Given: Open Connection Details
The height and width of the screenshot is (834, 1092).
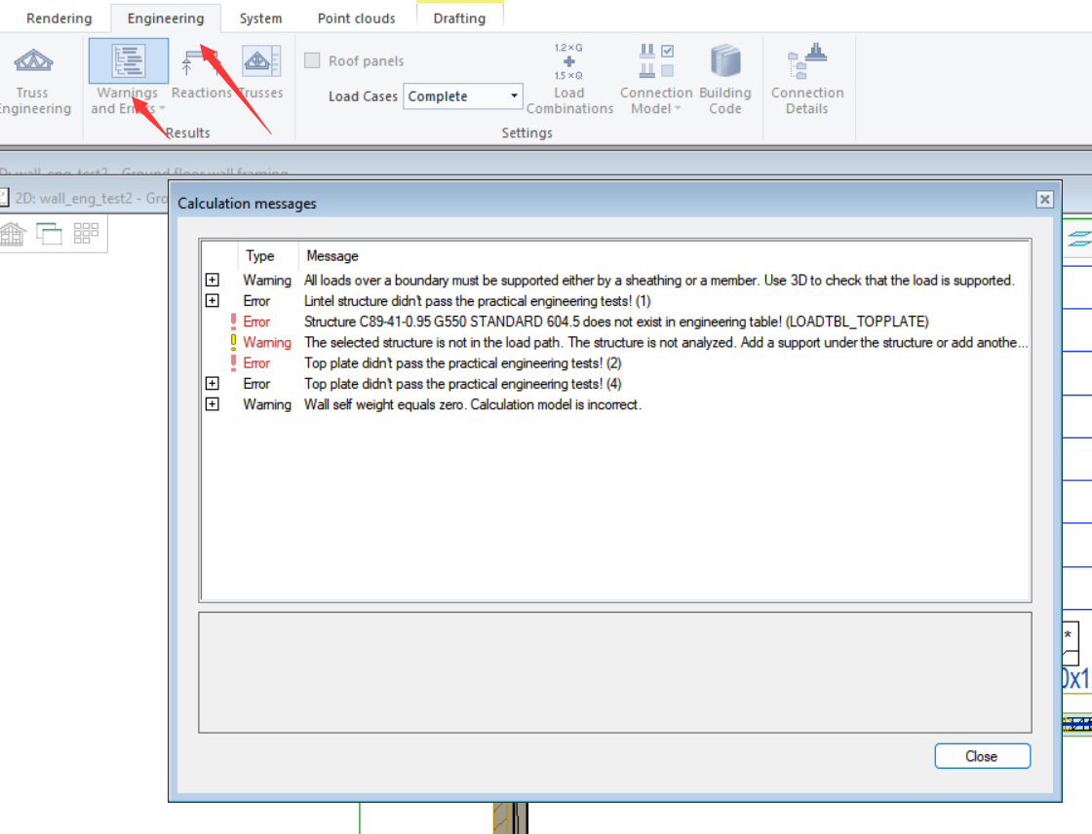Looking at the screenshot, I should tap(807, 79).
